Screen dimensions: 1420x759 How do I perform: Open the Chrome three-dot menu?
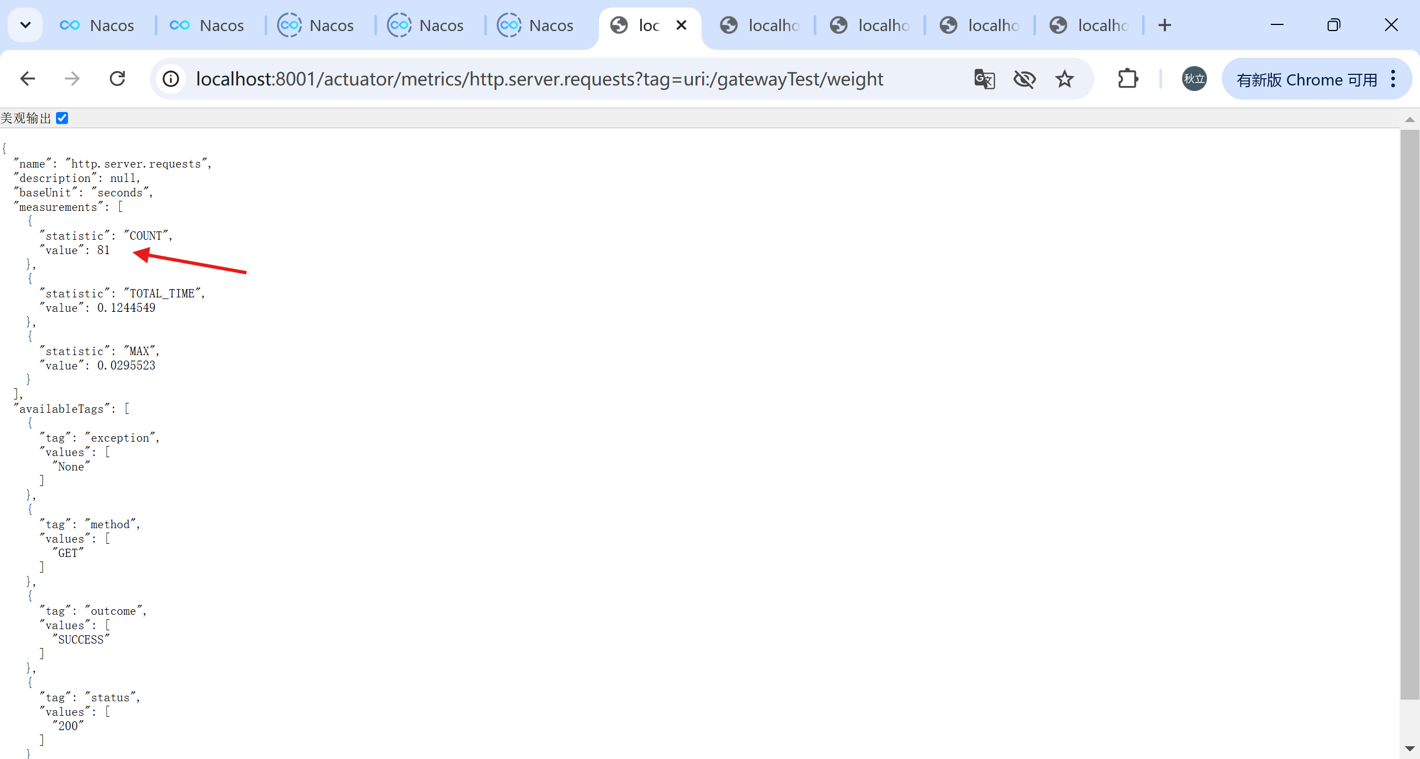click(1393, 79)
